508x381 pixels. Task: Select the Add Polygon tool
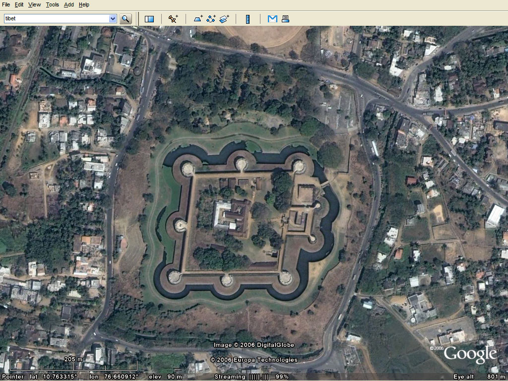click(x=198, y=19)
